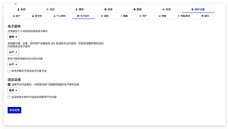The image size is (229, 129).
Task: Switch to the 聊天 sub-tab
Action: 205,16
